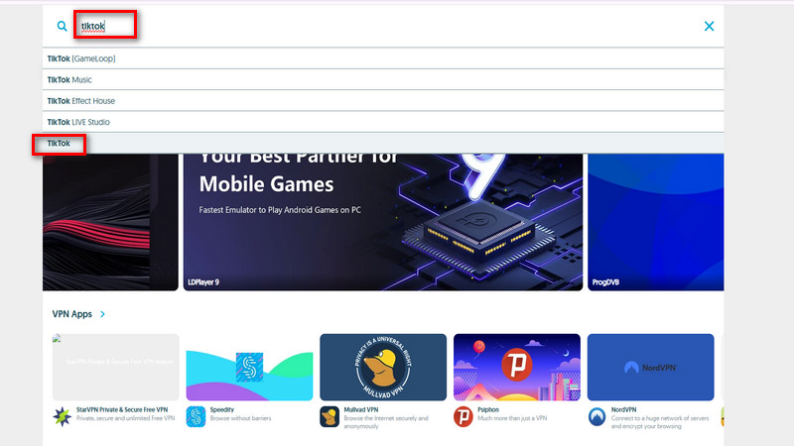Click the Mullvad VPN app icon

(x=331, y=416)
